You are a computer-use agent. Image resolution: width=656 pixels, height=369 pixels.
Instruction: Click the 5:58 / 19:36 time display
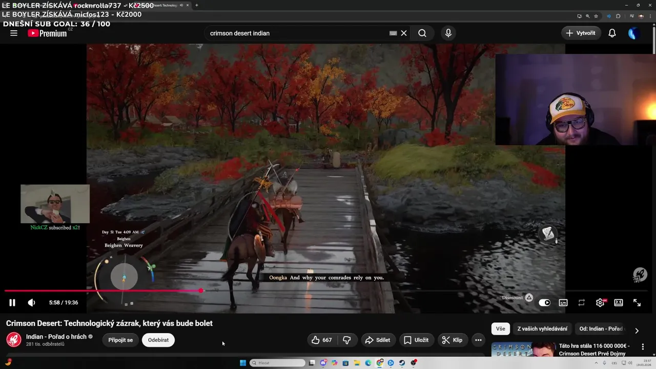[x=64, y=303]
